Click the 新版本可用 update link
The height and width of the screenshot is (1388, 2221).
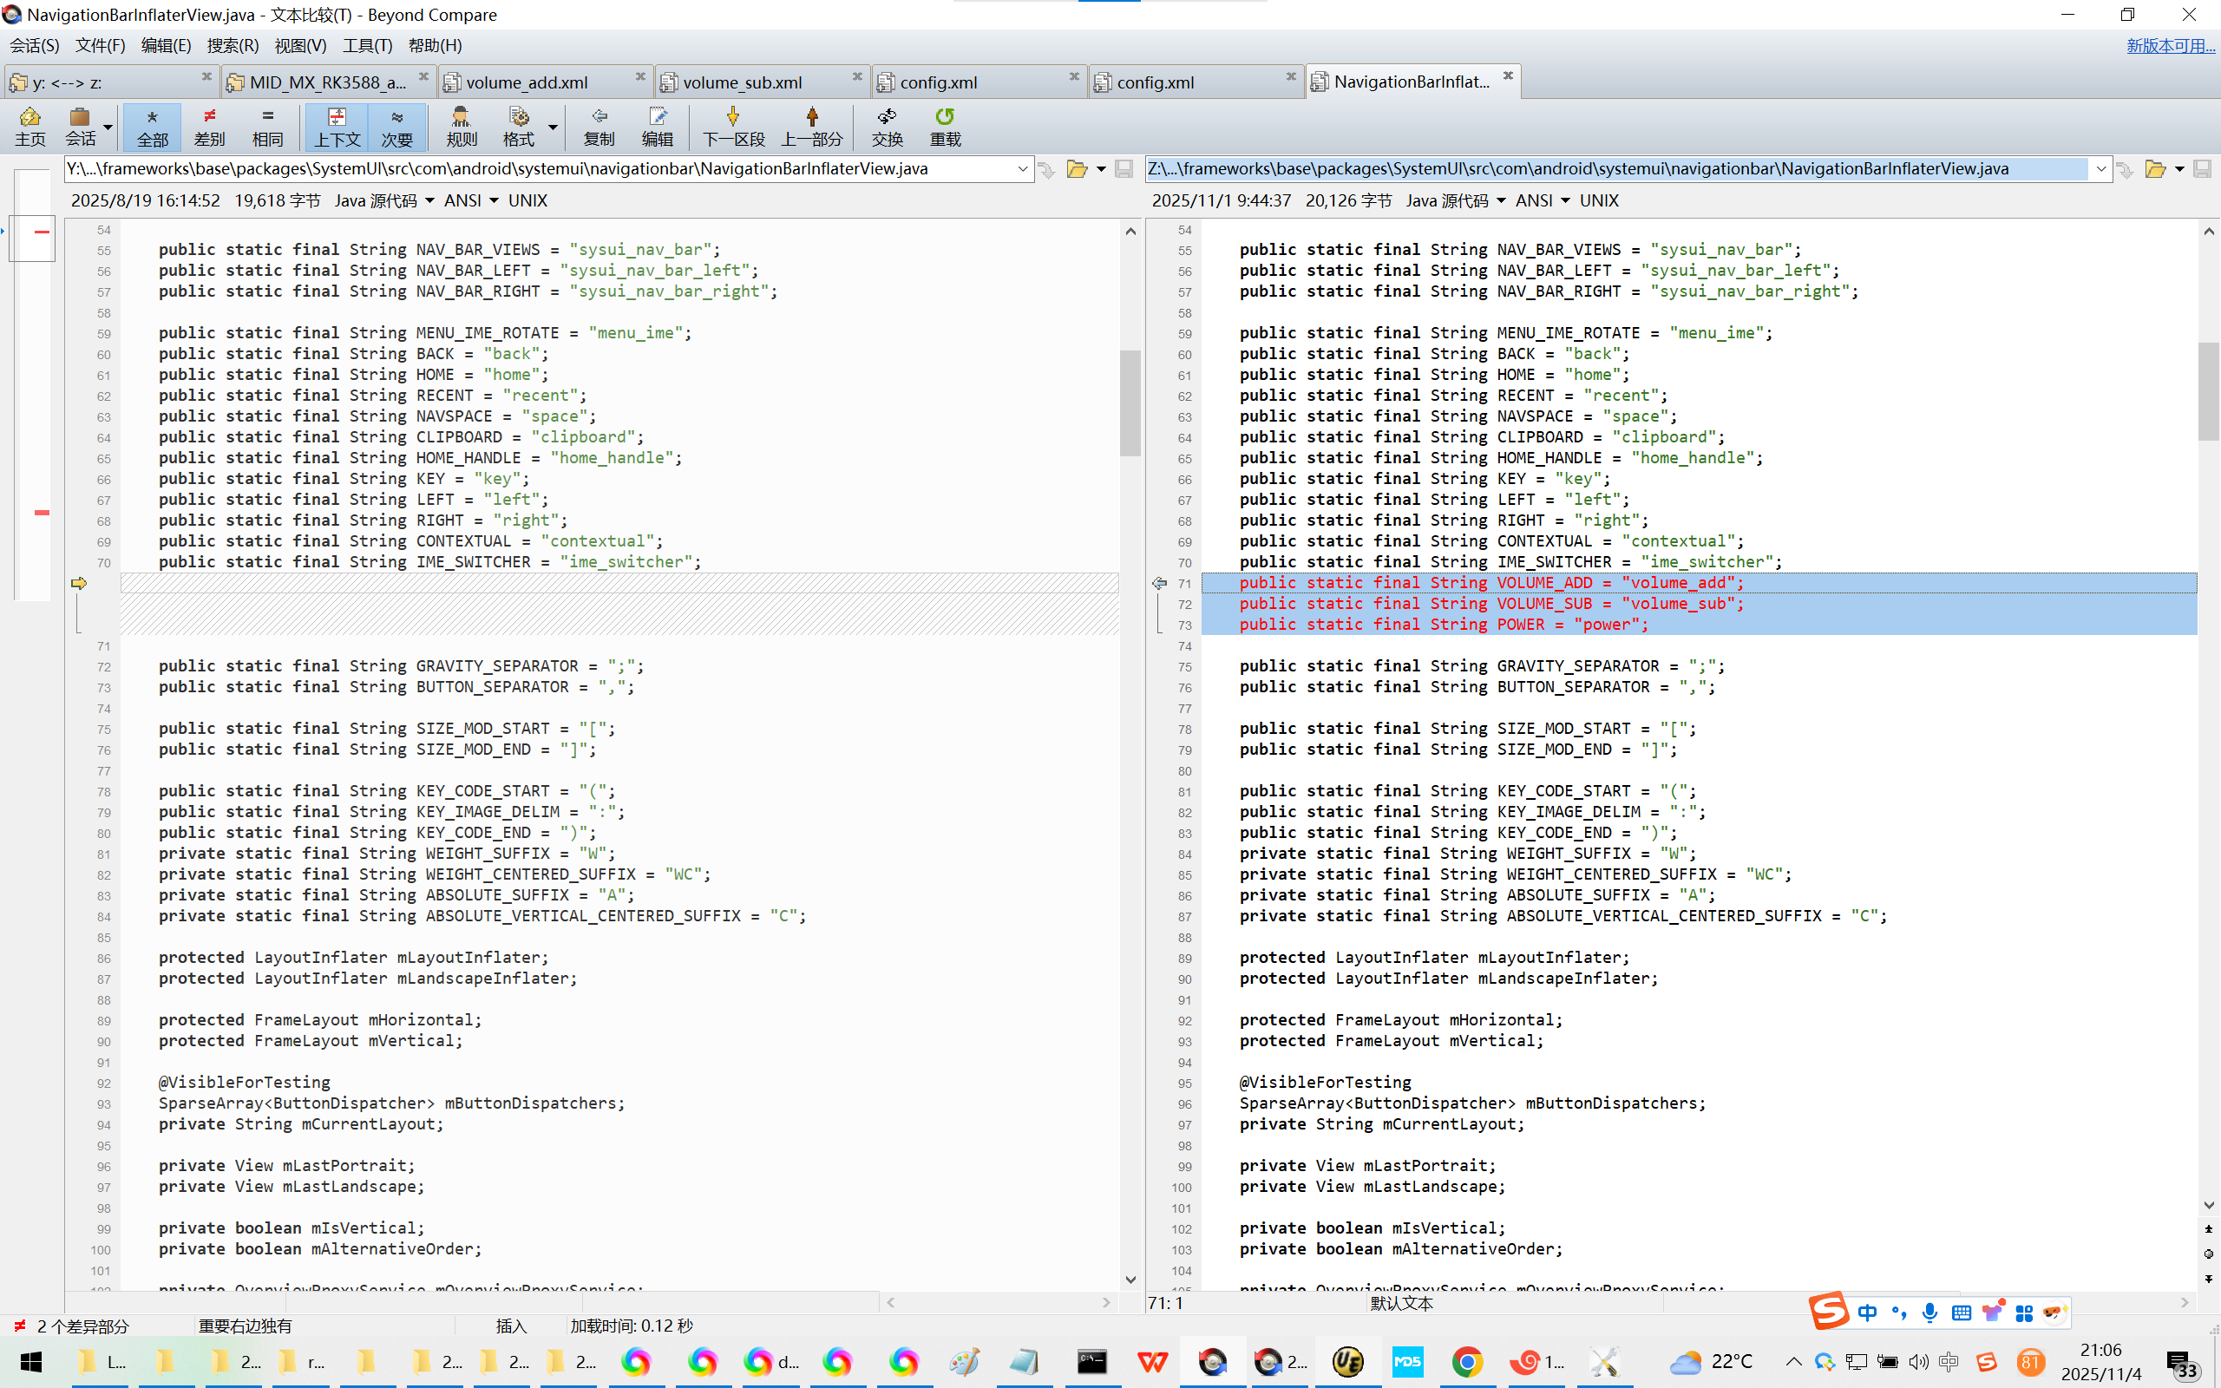pos(2170,45)
